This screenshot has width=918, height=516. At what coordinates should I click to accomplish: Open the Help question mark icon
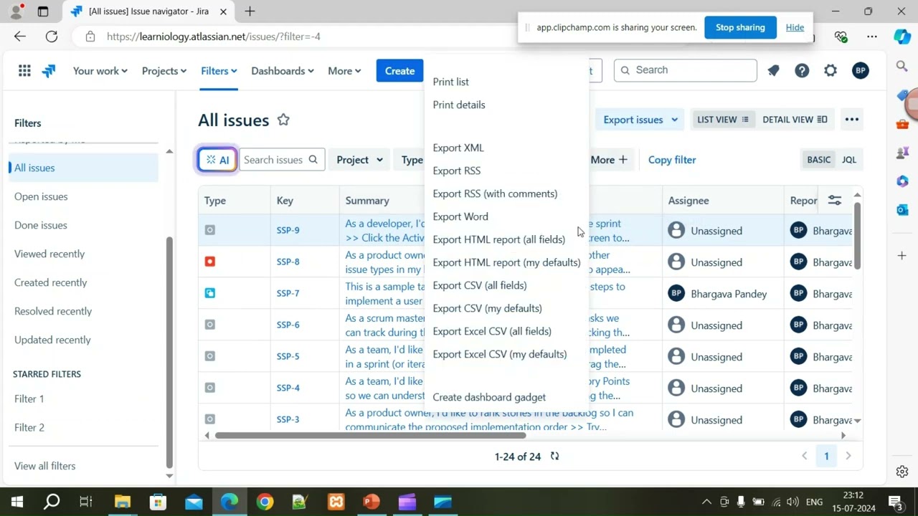802,70
